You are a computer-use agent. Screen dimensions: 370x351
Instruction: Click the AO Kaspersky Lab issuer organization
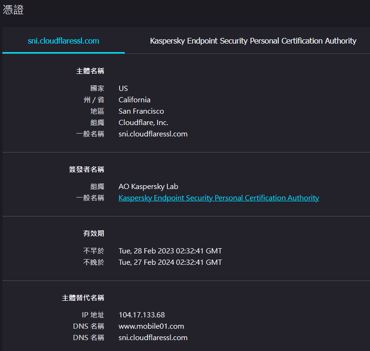[148, 187]
